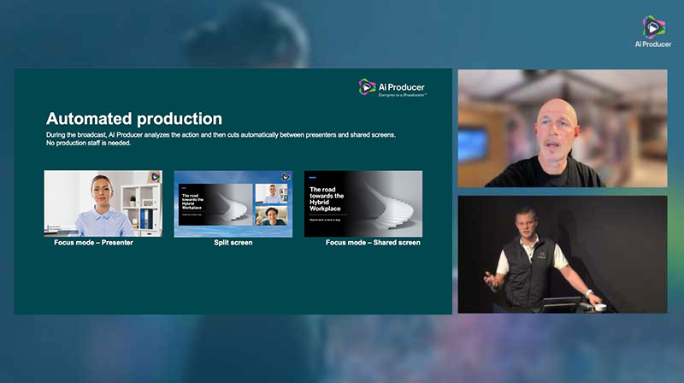Select the Focus mode – Shared screen thumbnail
The height and width of the screenshot is (383, 684).
pos(363,203)
